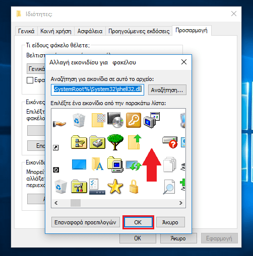Choose the yellow star icon
This screenshot has width=253, height=256.
click(115, 187)
